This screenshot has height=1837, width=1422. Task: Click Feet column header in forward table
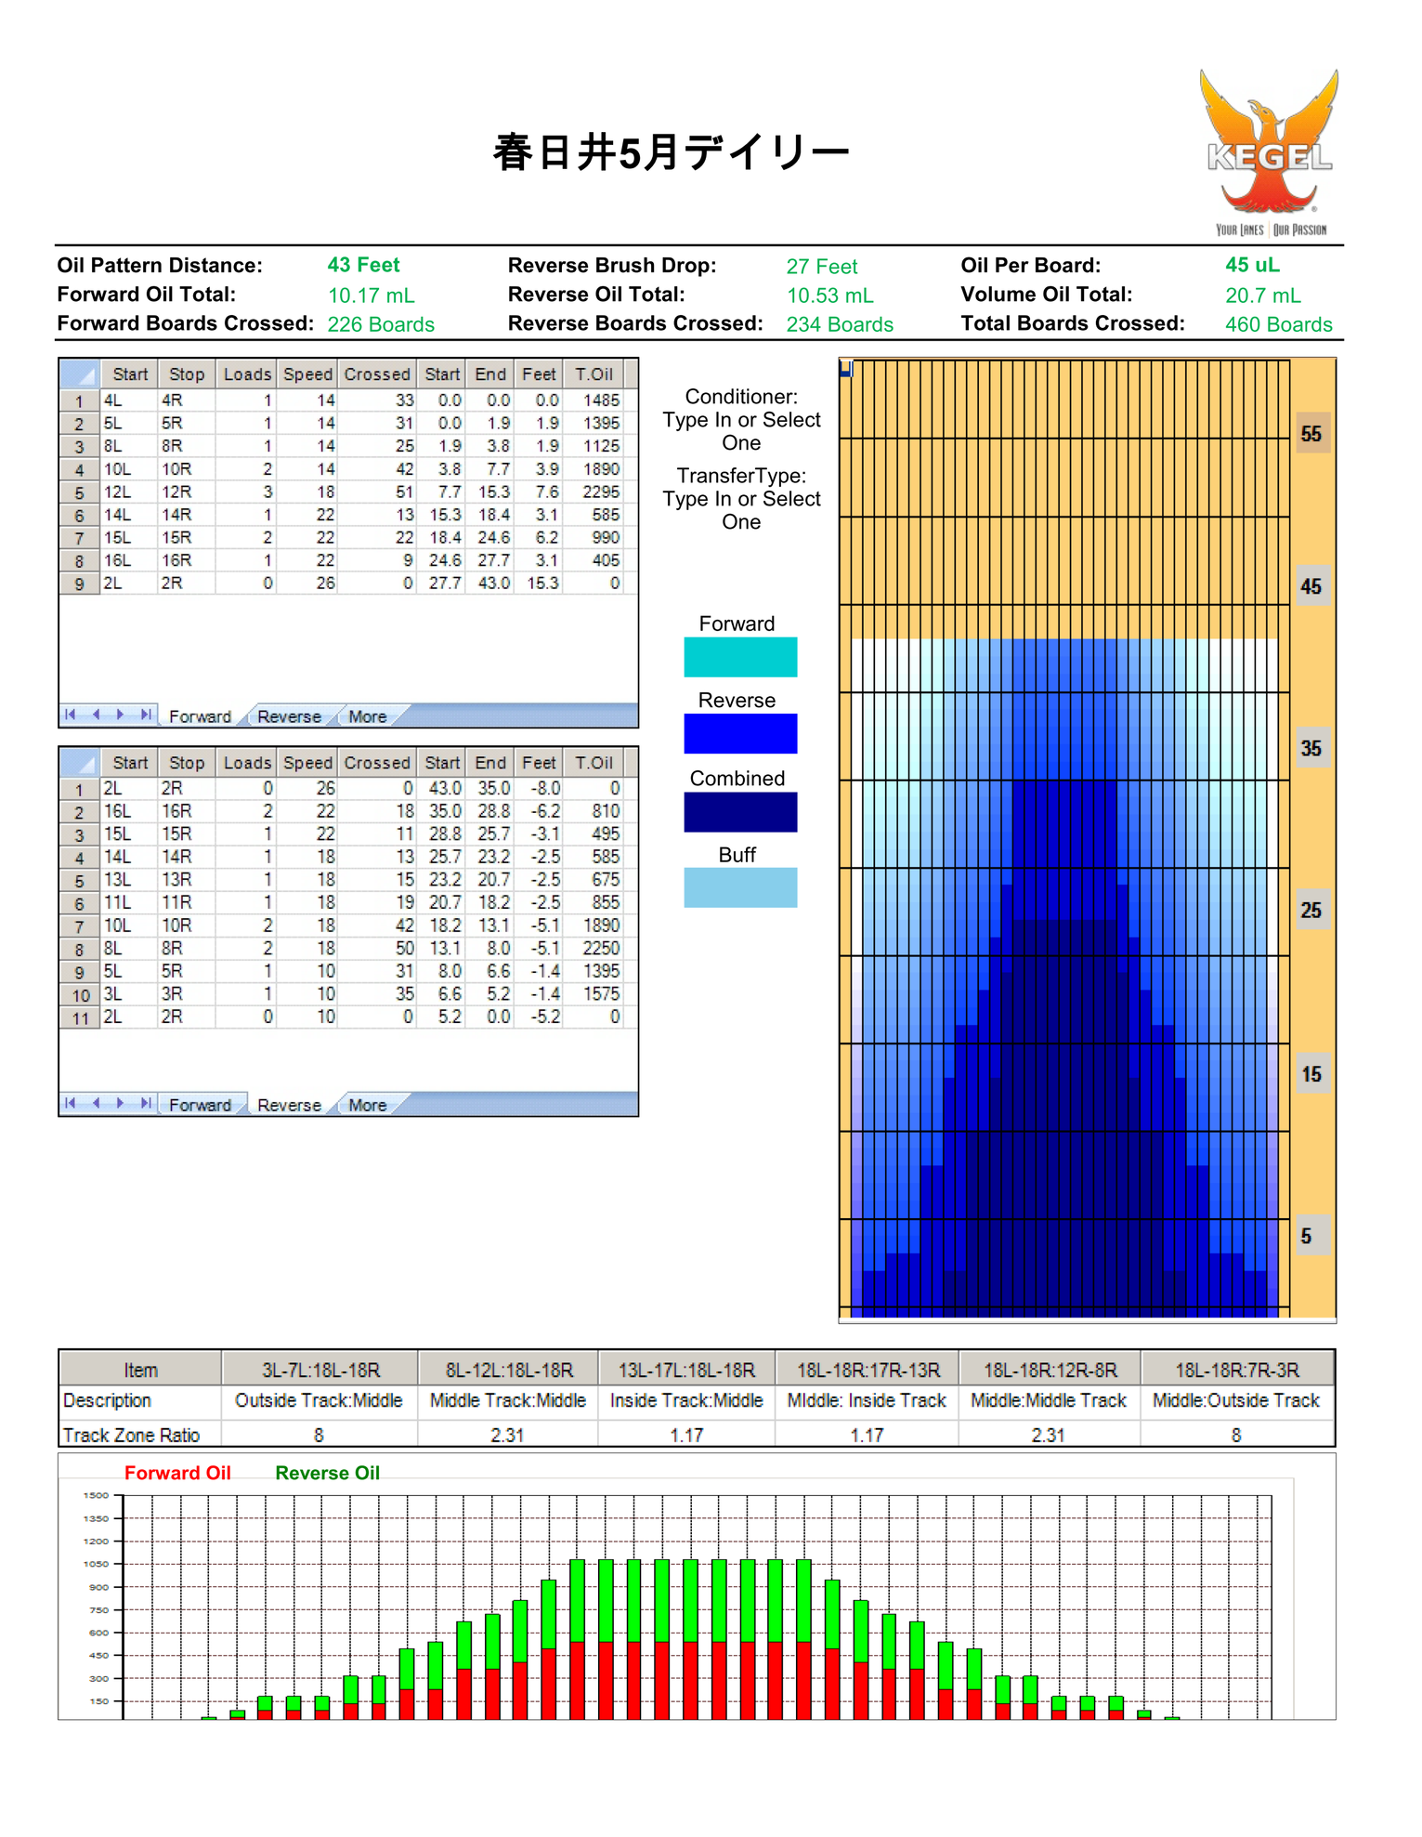pyautogui.click(x=539, y=374)
